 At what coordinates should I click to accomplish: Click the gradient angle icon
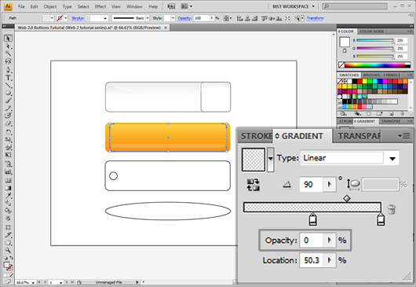click(x=287, y=184)
